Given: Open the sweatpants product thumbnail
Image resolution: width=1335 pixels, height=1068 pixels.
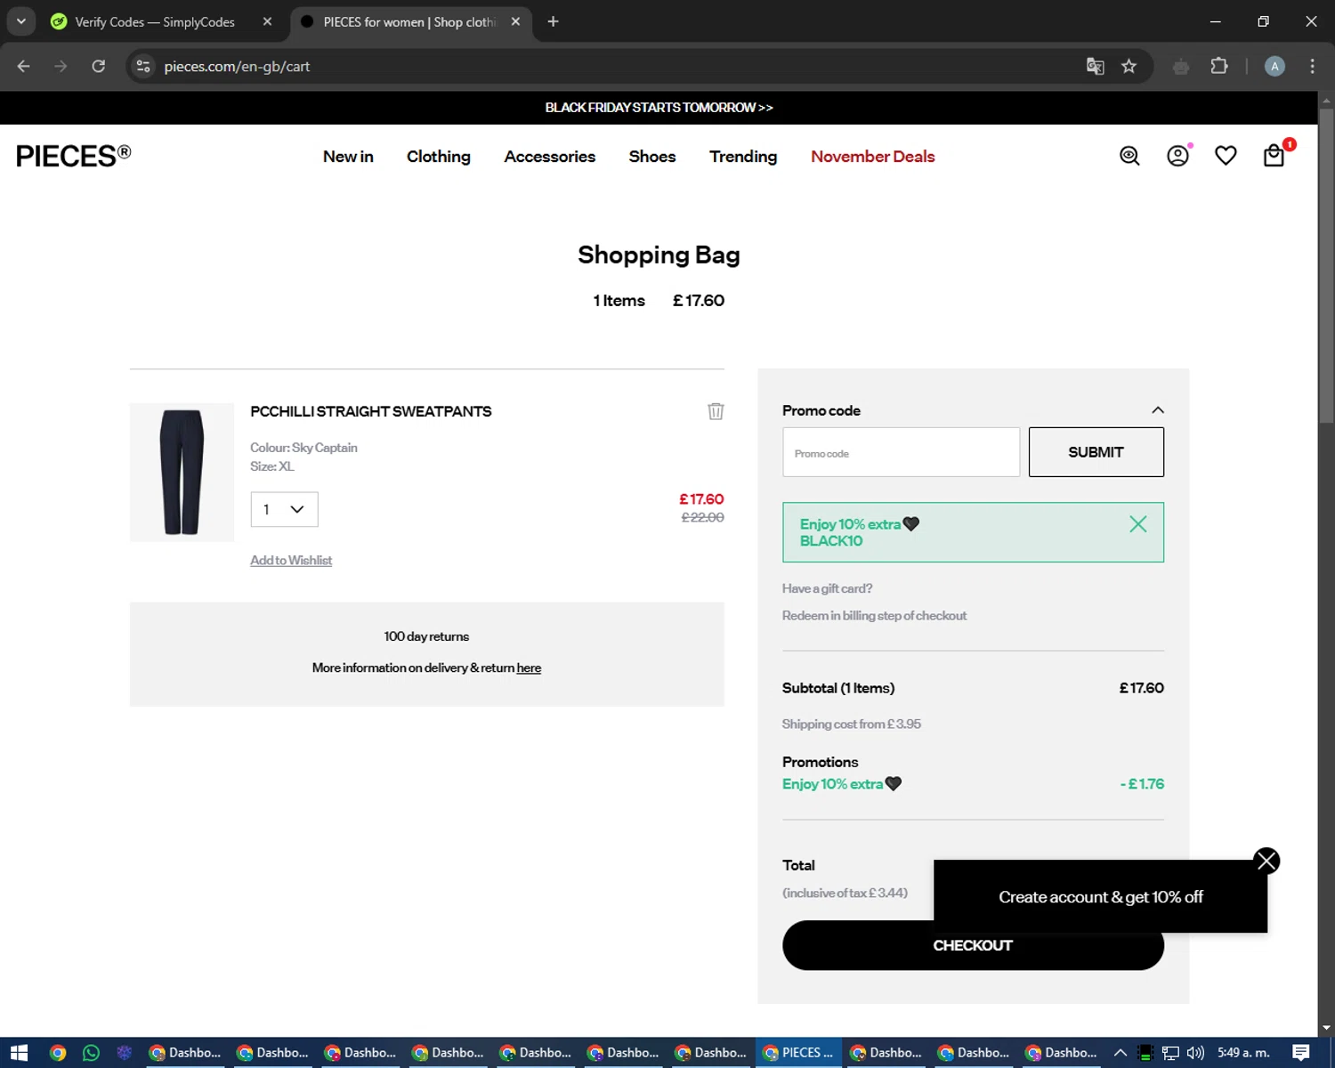Looking at the screenshot, I should pos(182,472).
